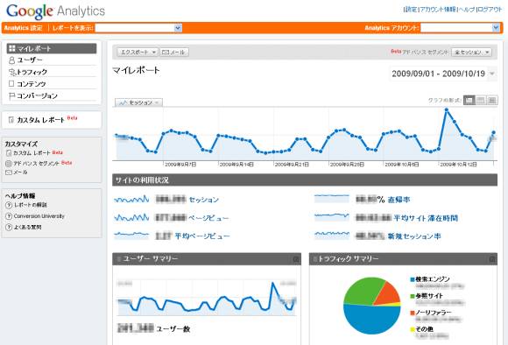The image size is (508, 345).
Task: Click the カスタム レポート icon under カスタマイズ
Action: (9, 153)
